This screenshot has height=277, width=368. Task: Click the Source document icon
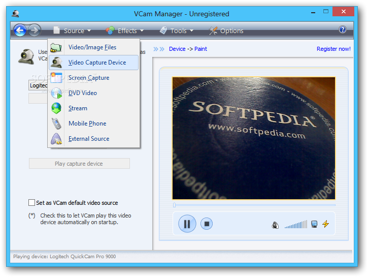[x=56, y=30]
